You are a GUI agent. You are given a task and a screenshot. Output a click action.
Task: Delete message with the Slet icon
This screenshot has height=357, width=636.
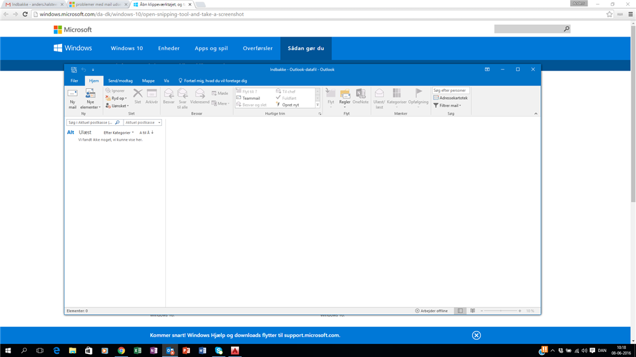(x=137, y=97)
